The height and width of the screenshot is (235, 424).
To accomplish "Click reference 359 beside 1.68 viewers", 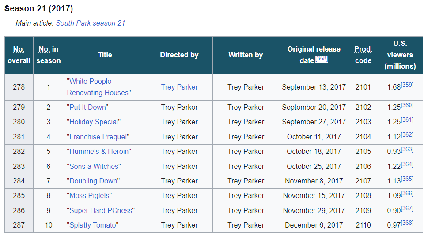I will click(407, 85).
